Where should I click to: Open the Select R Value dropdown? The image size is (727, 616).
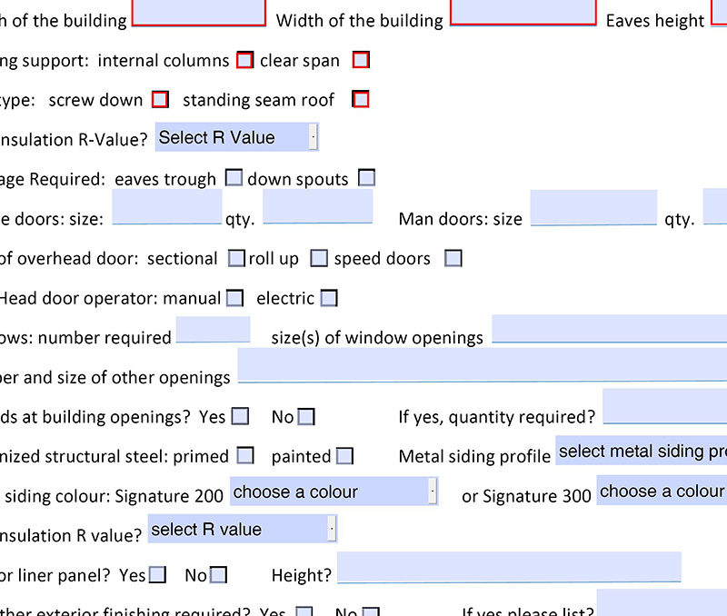coord(236,137)
